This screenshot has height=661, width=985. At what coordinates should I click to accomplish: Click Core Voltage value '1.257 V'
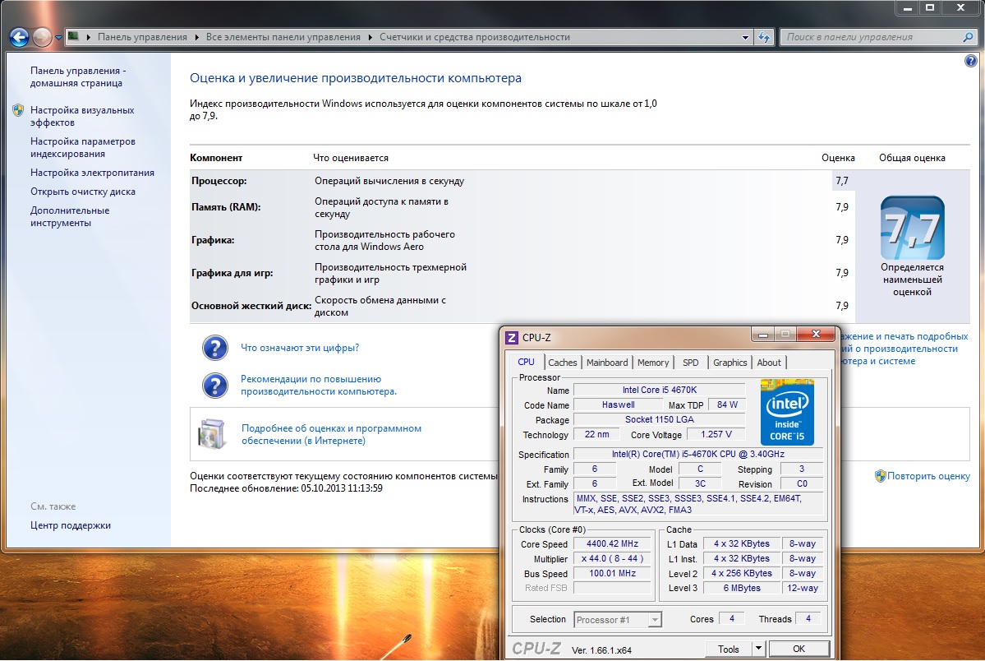pos(716,435)
